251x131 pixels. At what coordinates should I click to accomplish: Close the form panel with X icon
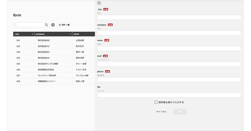[99, 3]
